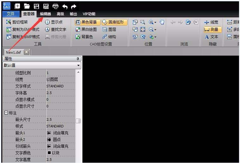Open 查找文字 find text tool
The width and height of the screenshot is (240, 163).
[55, 30]
